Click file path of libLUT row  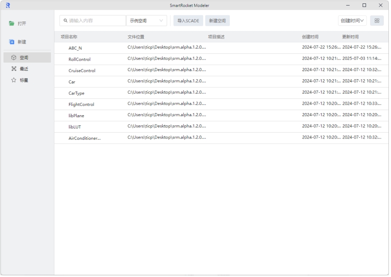(168, 127)
